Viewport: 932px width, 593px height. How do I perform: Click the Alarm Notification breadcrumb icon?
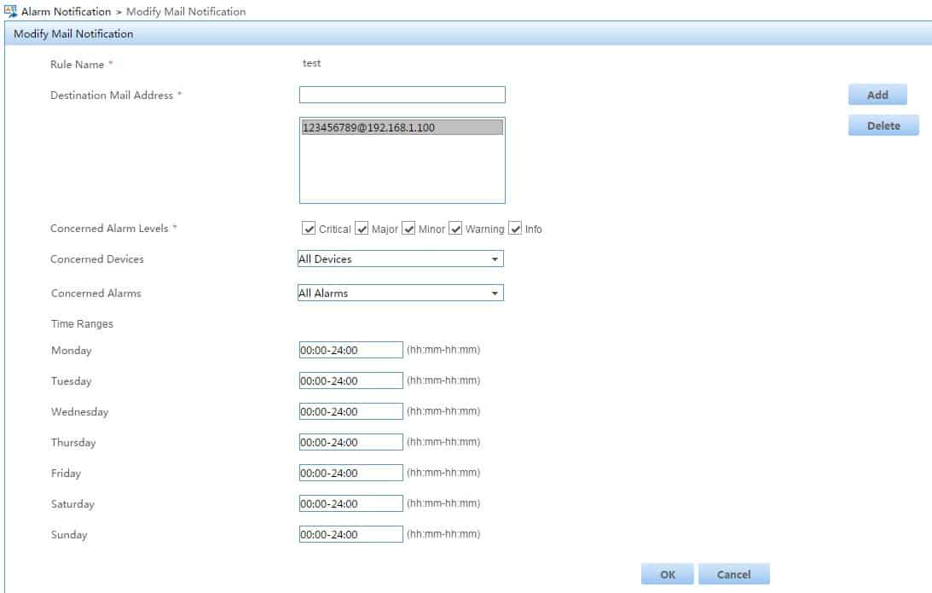point(10,11)
